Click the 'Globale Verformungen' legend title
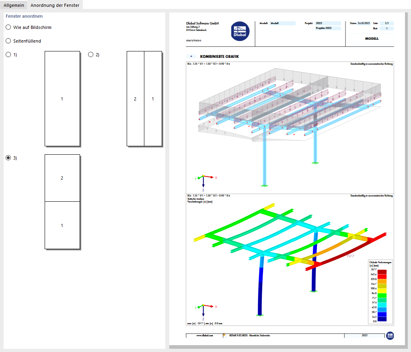The width and height of the screenshot is (411, 352). [x=380, y=262]
